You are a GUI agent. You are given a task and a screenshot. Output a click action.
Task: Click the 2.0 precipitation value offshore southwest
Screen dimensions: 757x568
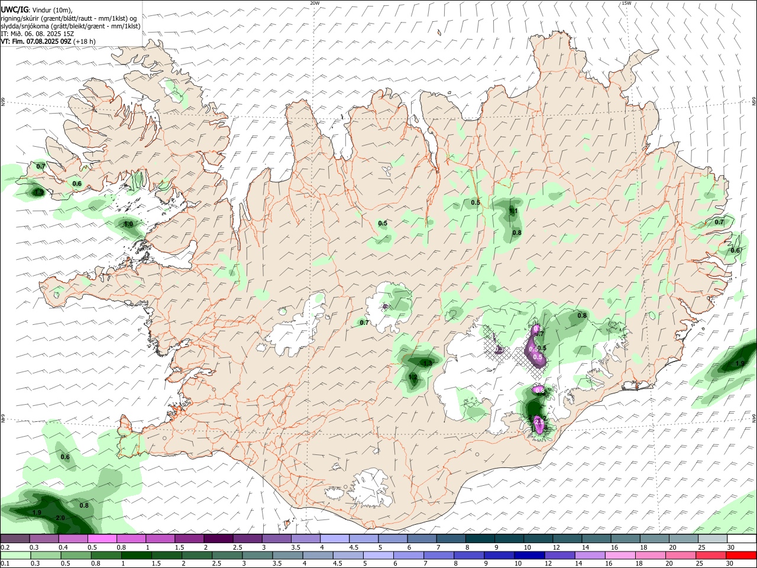click(x=60, y=518)
